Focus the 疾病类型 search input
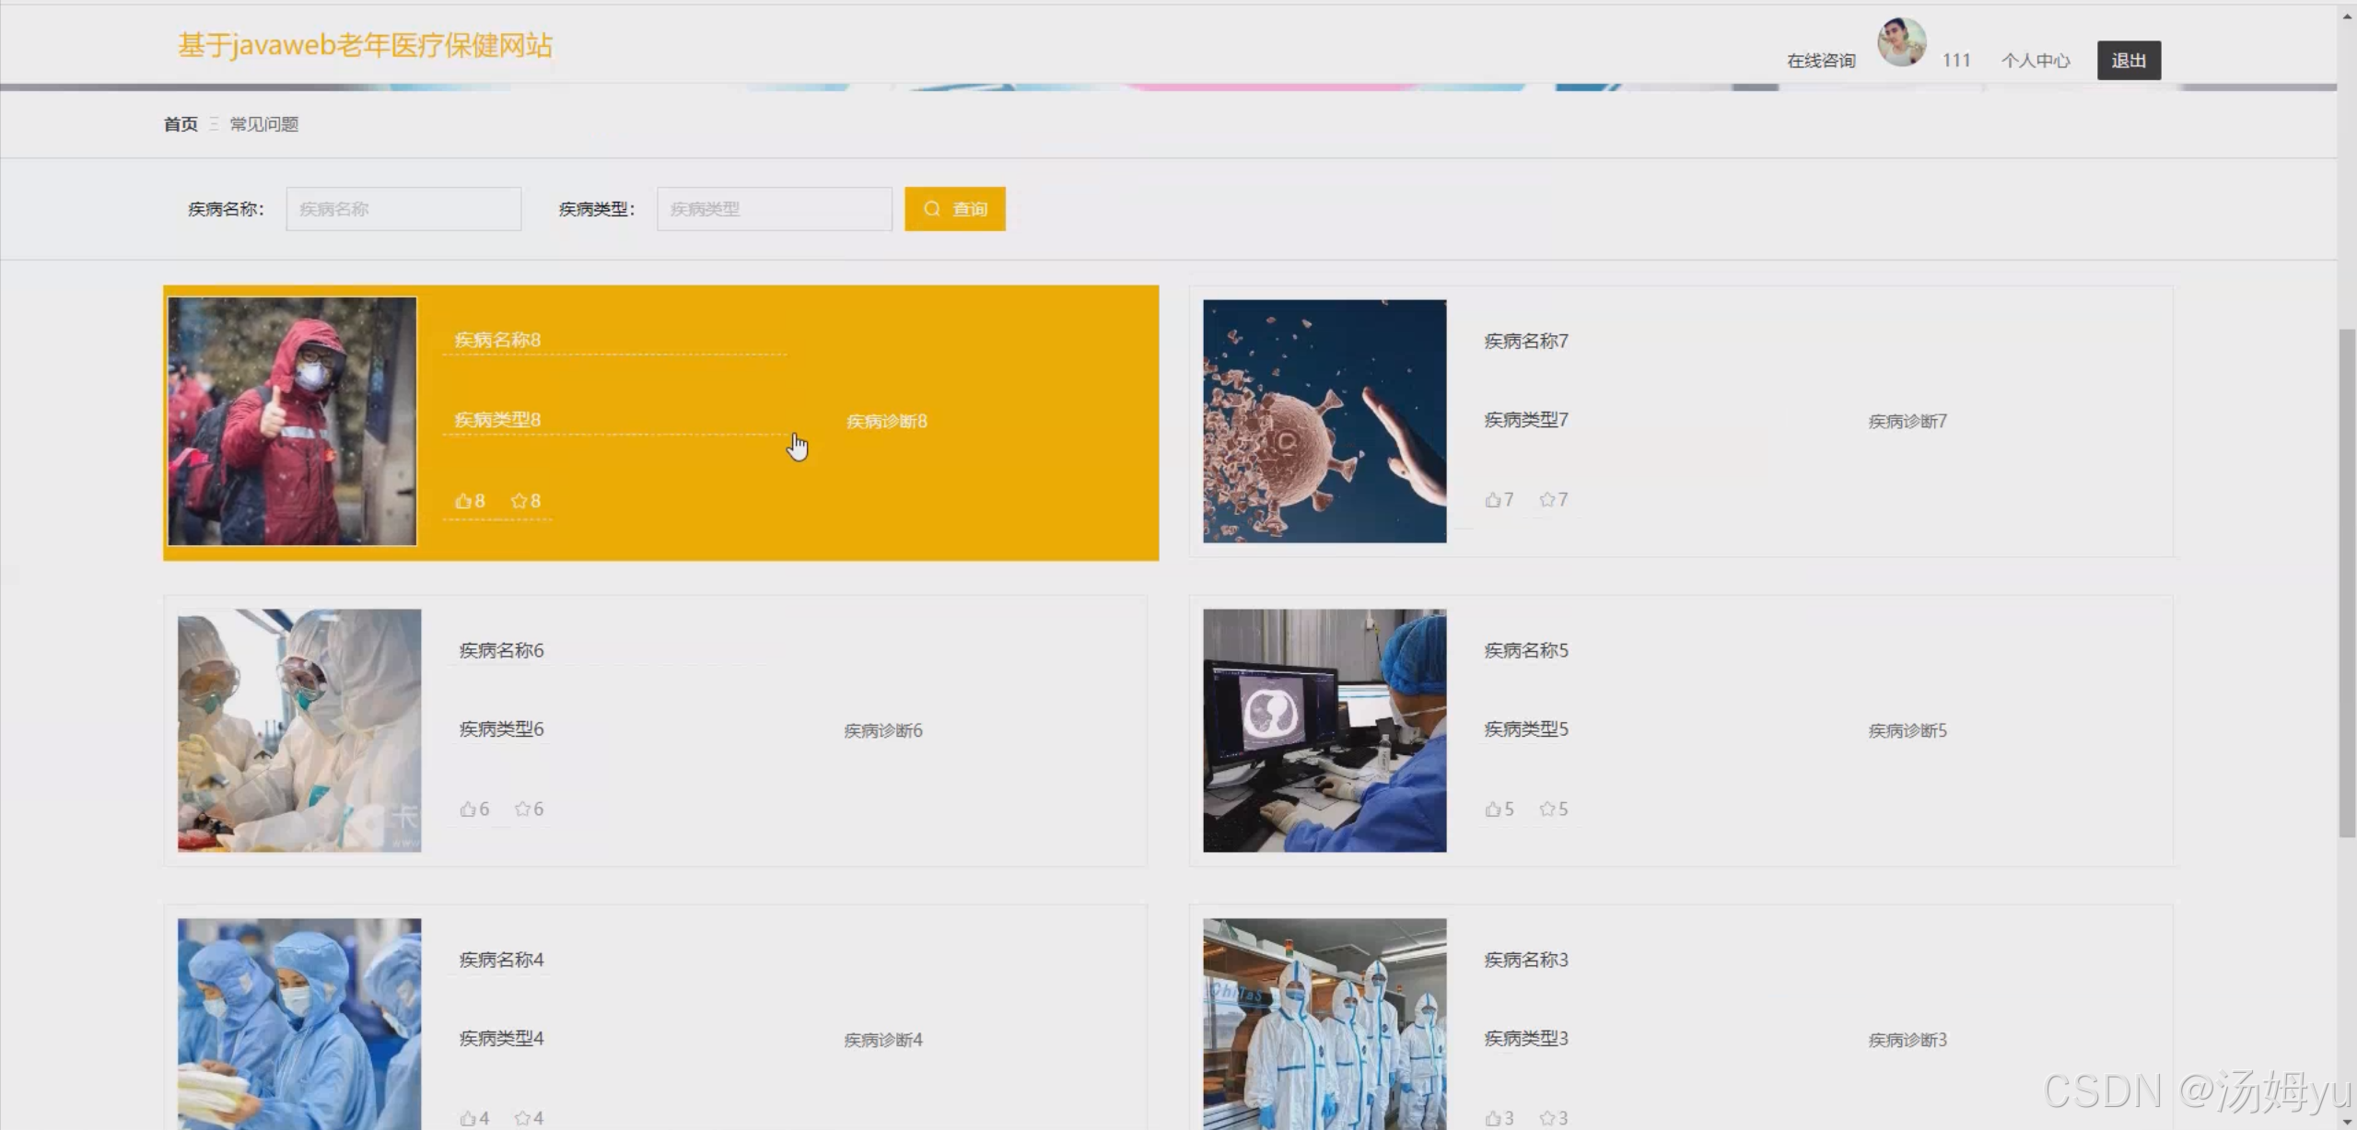This screenshot has height=1130, width=2357. click(x=774, y=209)
